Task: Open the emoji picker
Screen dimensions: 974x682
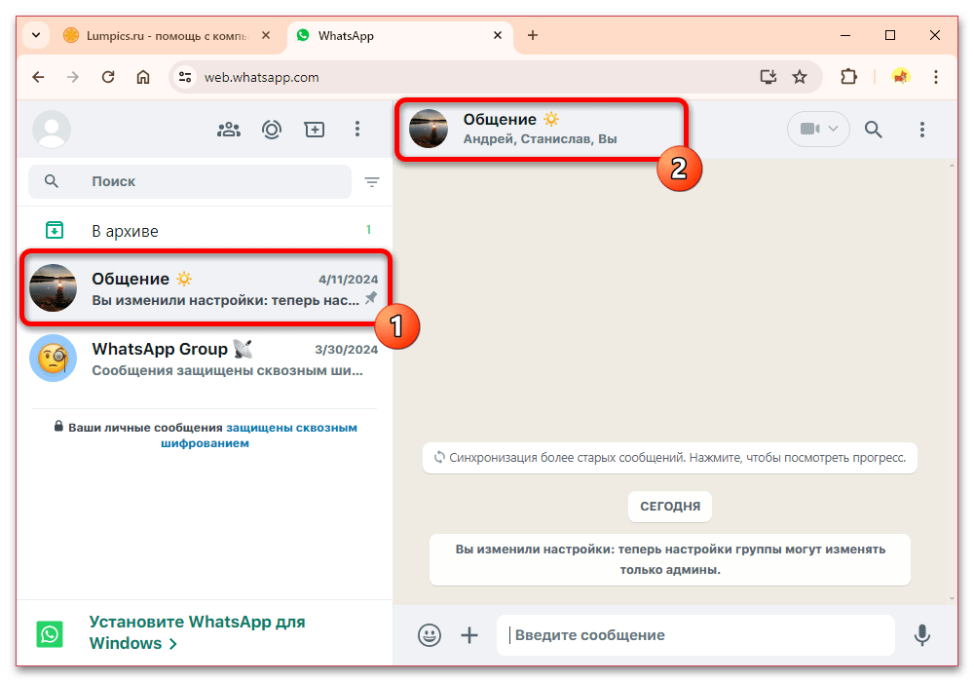Action: (x=430, y=635)
